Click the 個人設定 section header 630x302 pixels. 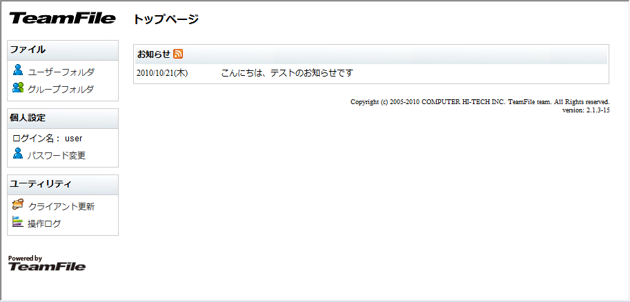[x=28, y=117]
